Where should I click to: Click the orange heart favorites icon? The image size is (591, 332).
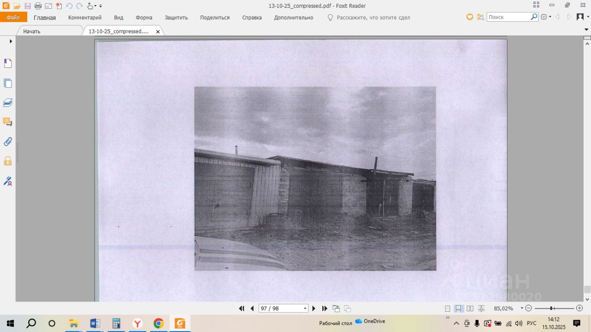pos(470,17)
